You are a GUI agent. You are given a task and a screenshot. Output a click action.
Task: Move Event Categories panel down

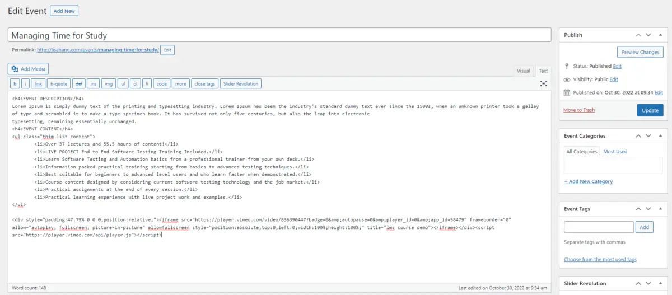tap(648, 136)
